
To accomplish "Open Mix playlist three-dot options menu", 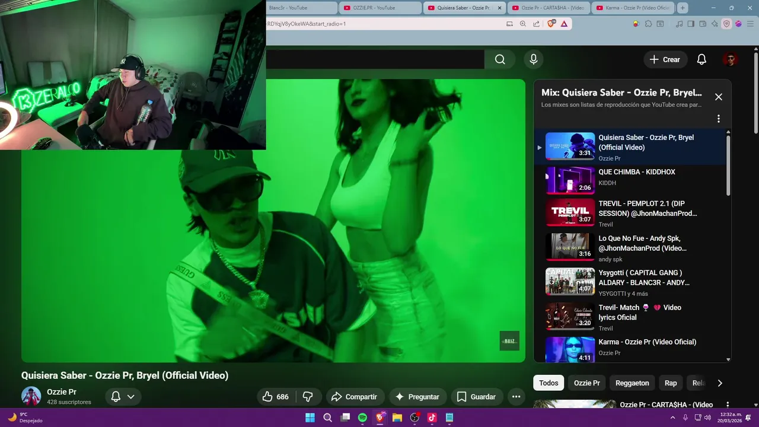I will point(719,119).
